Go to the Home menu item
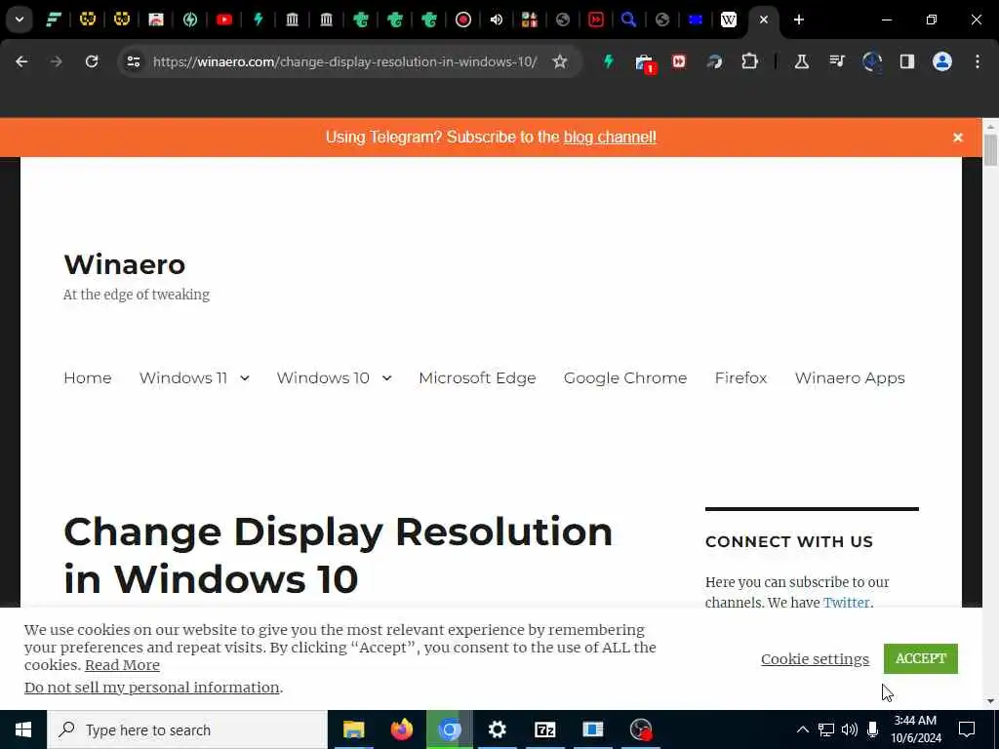 87,377
